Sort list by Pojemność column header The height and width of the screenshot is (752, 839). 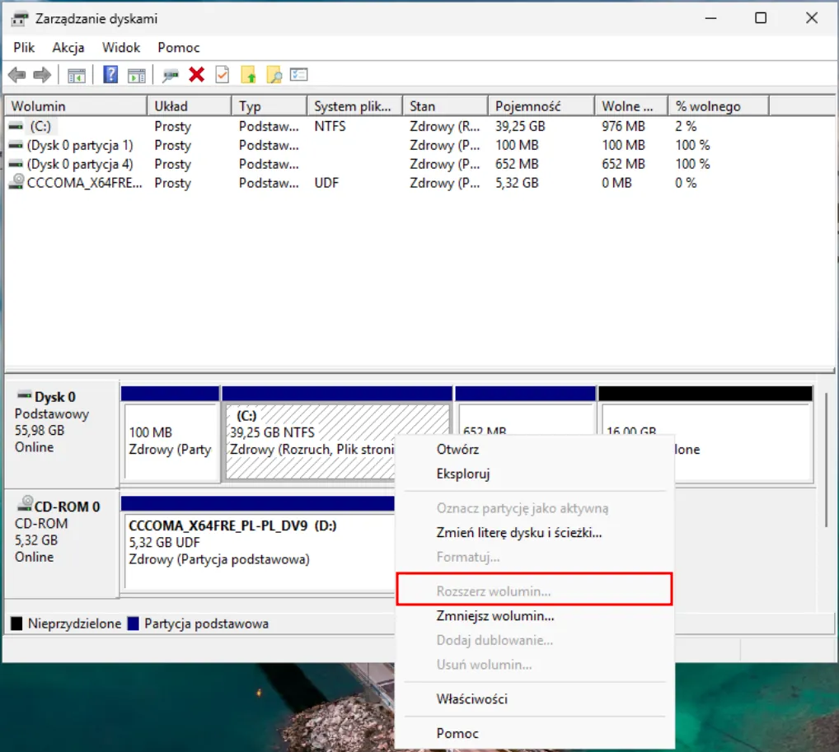pyautogui.click(x=527, y=106)
